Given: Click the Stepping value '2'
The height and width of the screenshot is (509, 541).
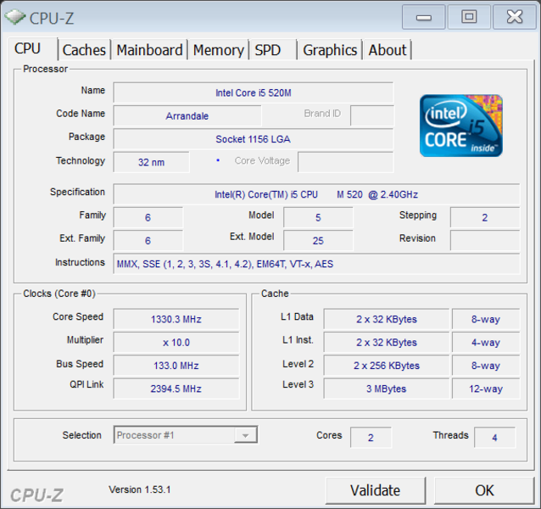Looking at the screenshot, I should coord(485,217).
